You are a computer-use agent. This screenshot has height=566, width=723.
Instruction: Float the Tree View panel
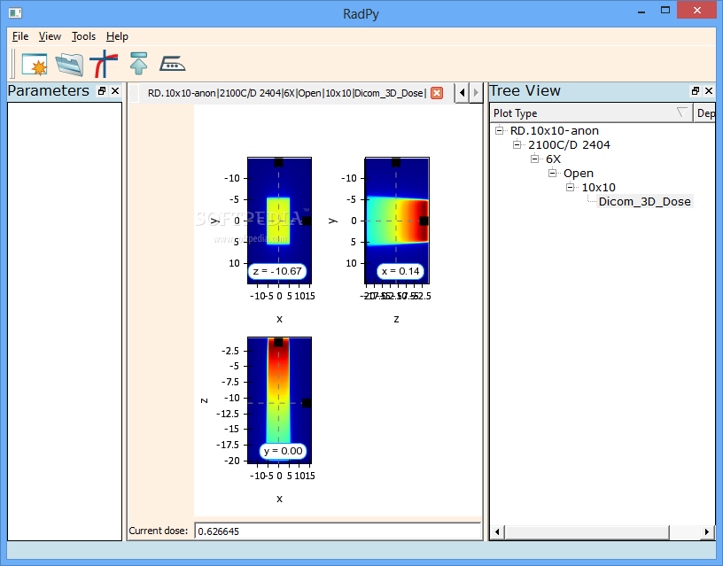[696, 91]
